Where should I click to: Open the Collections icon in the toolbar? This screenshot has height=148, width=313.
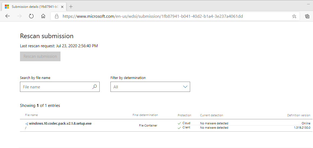click(x=307, y=16)
